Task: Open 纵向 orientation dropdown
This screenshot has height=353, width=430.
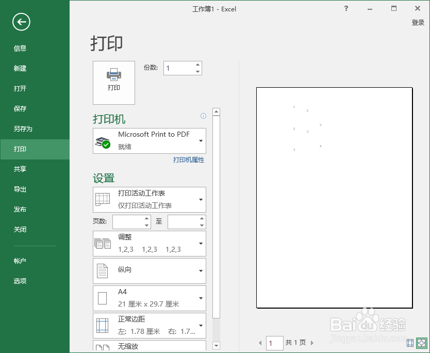Action: 150,270
